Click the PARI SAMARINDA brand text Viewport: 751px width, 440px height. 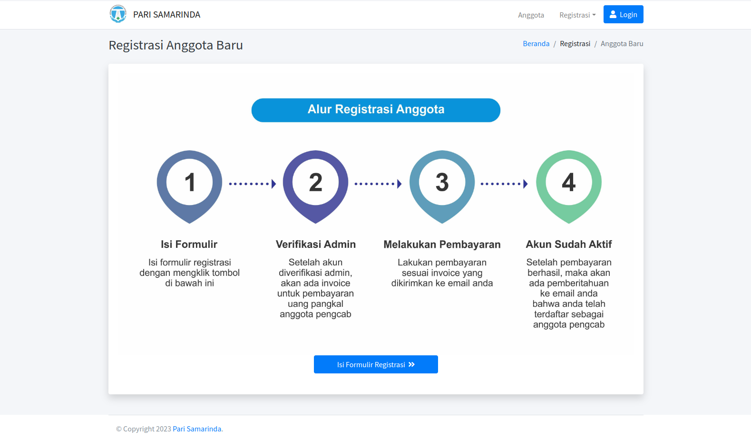(166, 15)
